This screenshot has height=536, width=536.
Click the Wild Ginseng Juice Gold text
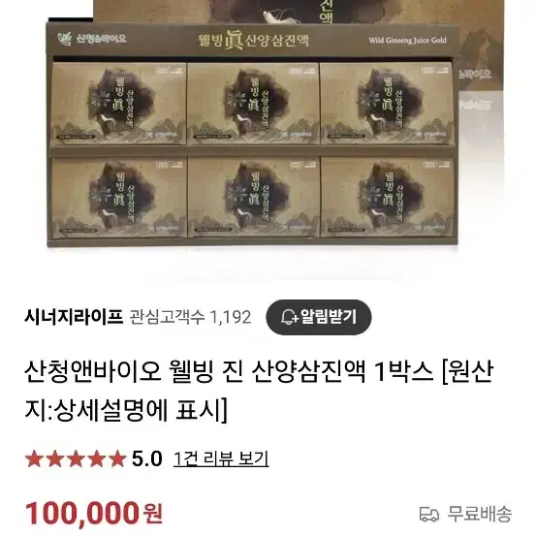(407, 40)
